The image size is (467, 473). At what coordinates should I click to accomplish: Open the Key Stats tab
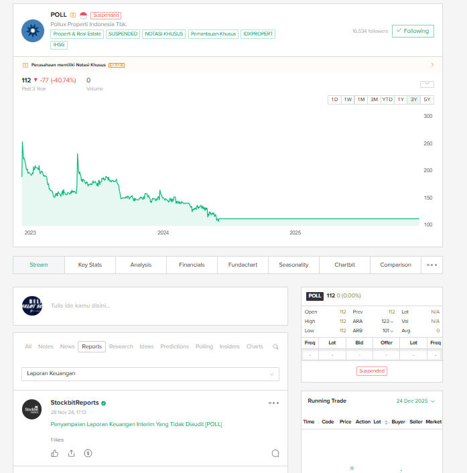point(90,265)
